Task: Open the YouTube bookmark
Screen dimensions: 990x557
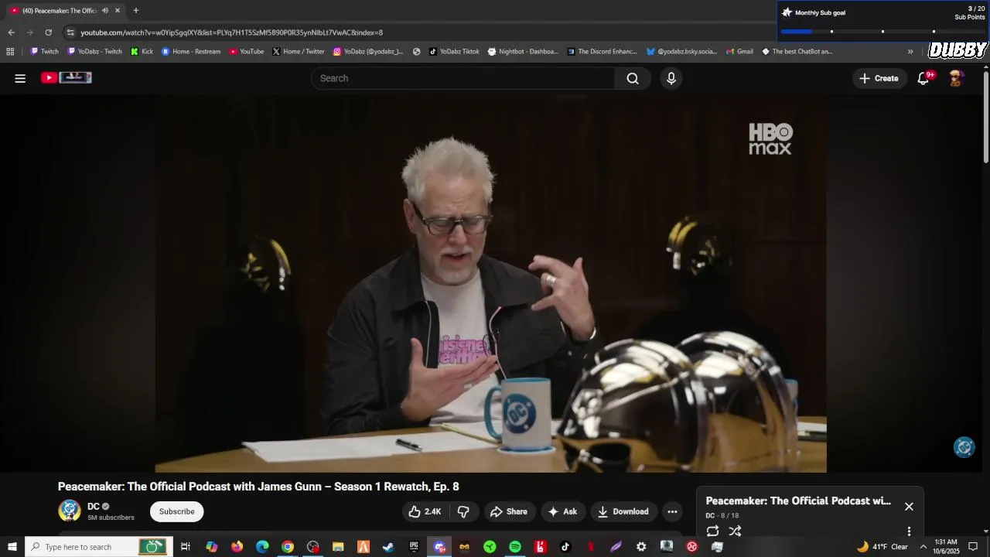Action: point(247,52)
